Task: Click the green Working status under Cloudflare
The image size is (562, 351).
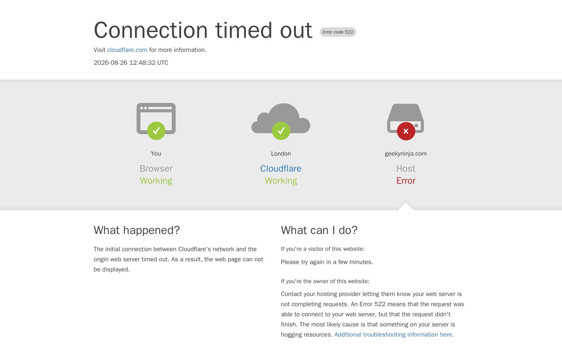Action: pyautogui.click(x=281, y=181)
